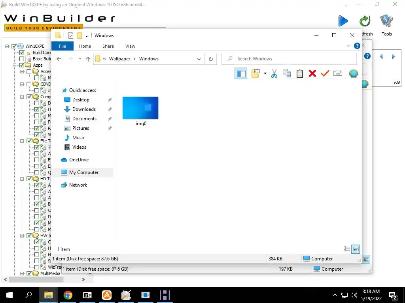Click the Rename toolbar icon
Viewport: 405px width, 303px height.
(x=338, y=73)
